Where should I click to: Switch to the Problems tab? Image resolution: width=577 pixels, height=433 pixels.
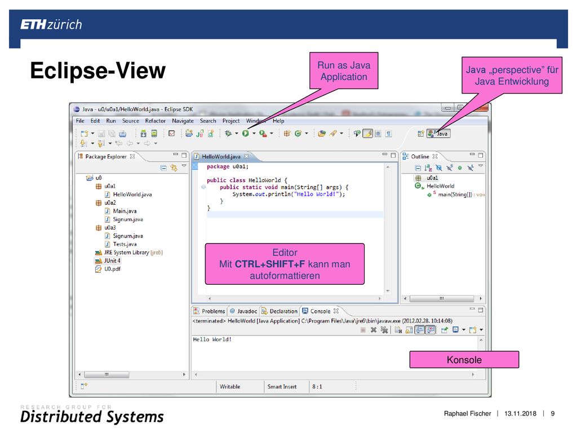coord(209,311)
